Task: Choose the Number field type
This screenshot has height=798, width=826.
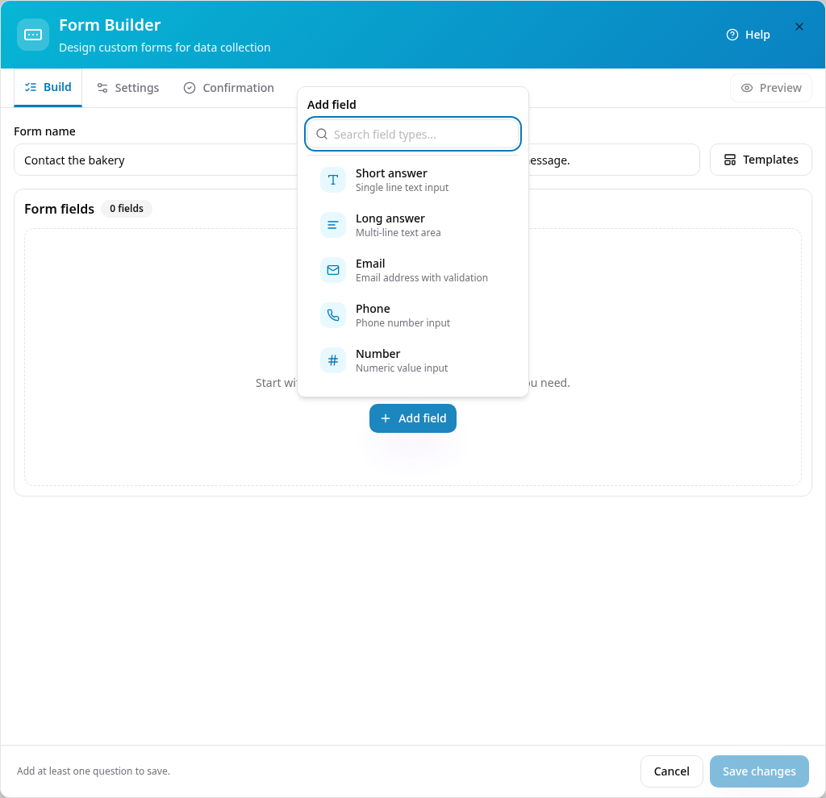Action: point(413,360)
